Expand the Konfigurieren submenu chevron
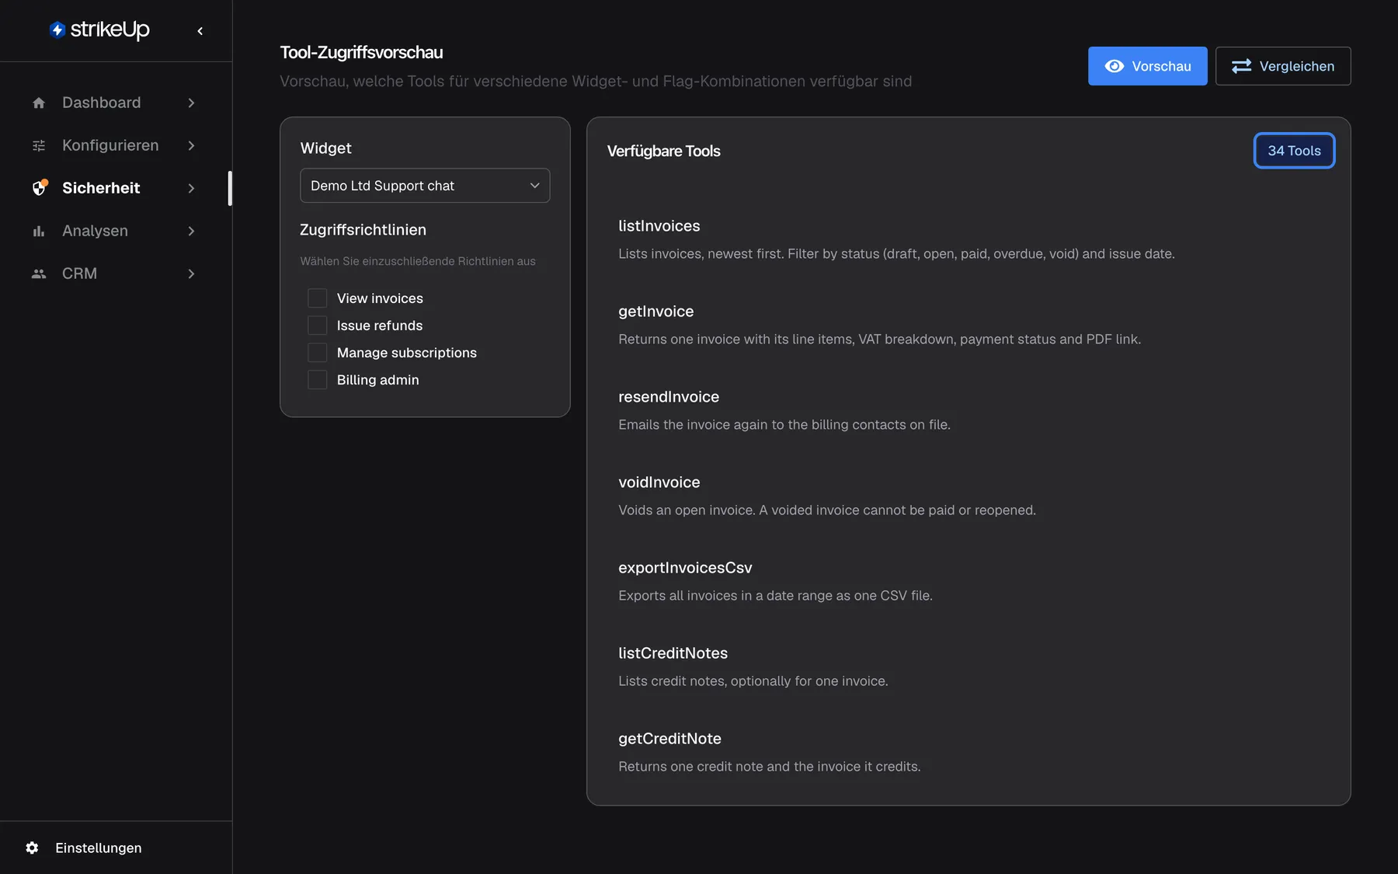Screen dimensions: 1398x874 (x=191, y=145)
